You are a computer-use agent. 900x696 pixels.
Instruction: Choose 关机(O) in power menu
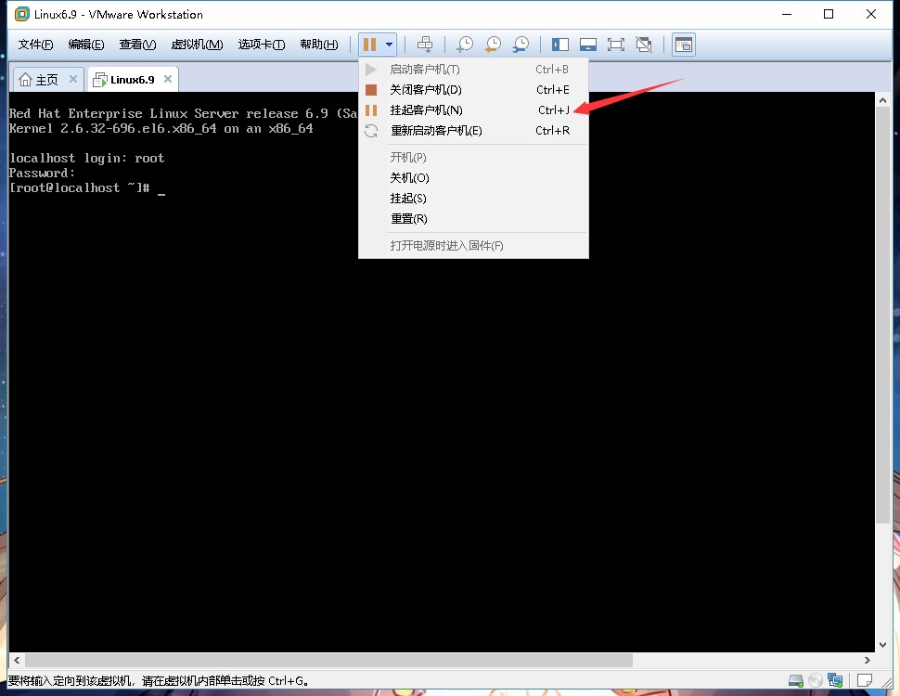(x=473, y=178)
